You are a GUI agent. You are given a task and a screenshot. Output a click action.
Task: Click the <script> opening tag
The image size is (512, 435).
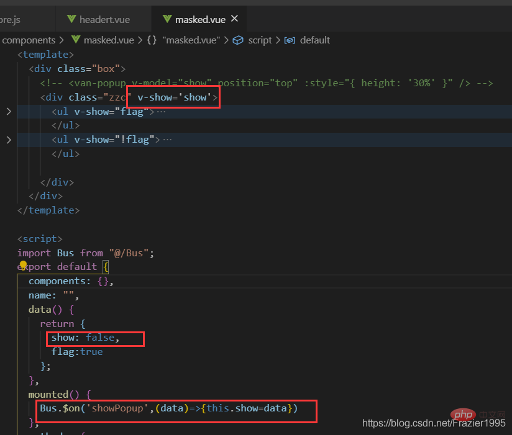[40, 239]
